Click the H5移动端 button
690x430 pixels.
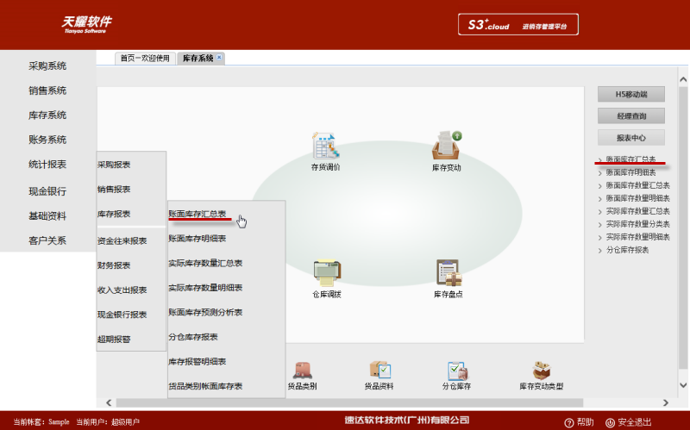pyautogui.click(x=631, y=94)
